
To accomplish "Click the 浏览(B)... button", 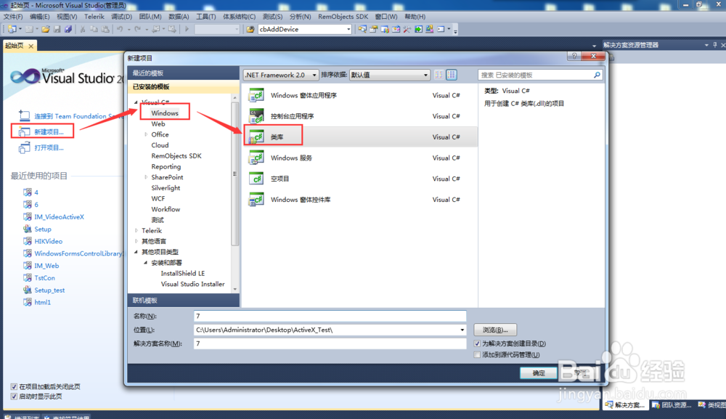I will coord(495,330).
